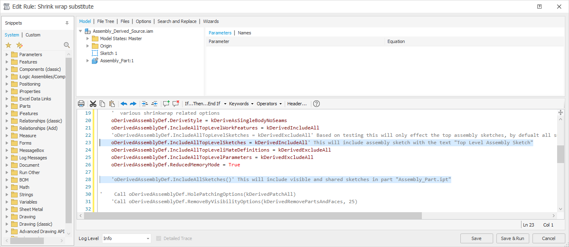The height and width of the screenshot is (247, 569).
Task: Open editor help question mark
Action: point(316,104)
